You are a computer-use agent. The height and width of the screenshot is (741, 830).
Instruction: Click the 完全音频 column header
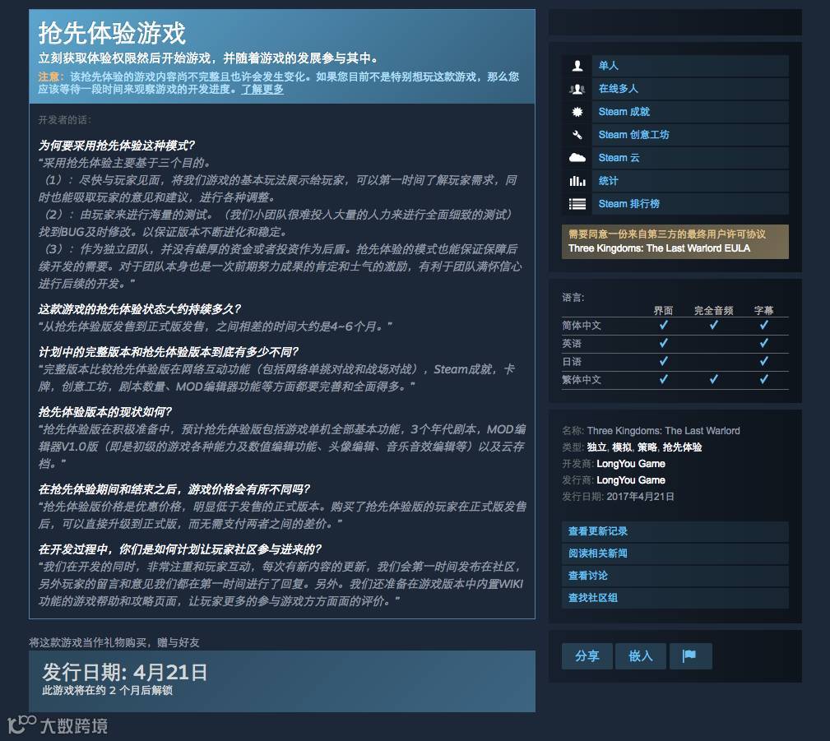point(713,310)
